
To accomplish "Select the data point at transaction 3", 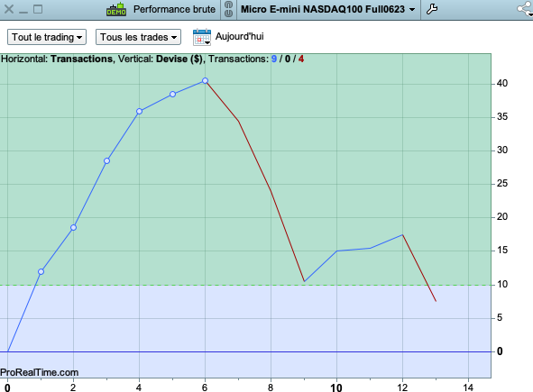I will 106,160.
